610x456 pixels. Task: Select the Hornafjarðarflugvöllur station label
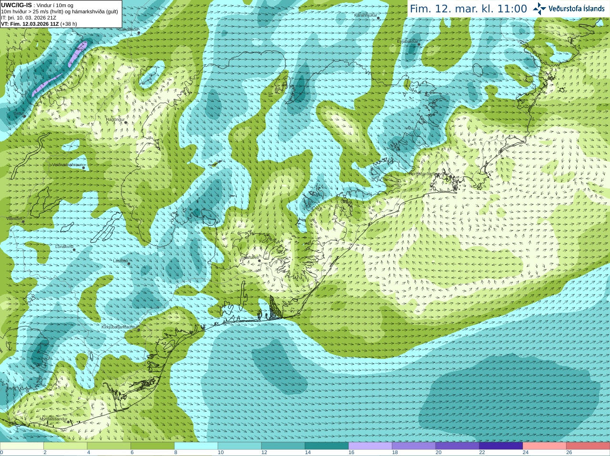(428, 174)
